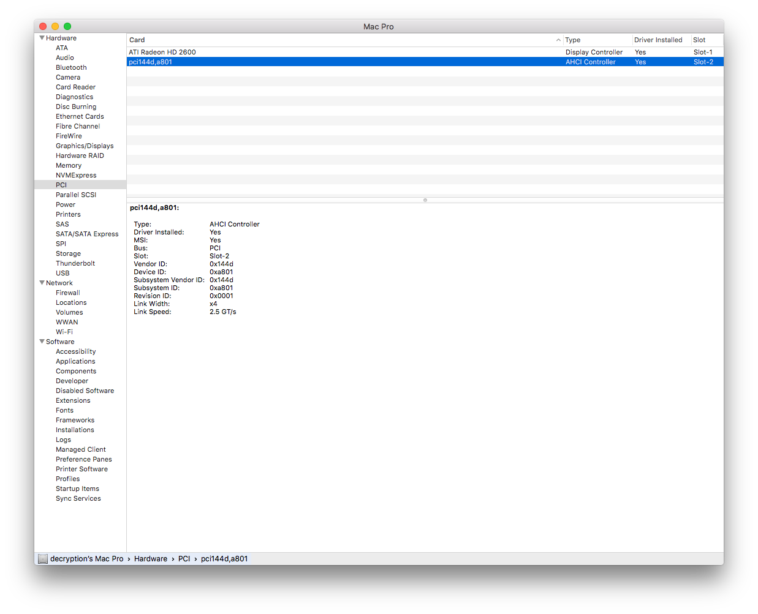Screen dimensions: 758x614
Task: Select SAS in the sidebar
Action: click(63, 224)
